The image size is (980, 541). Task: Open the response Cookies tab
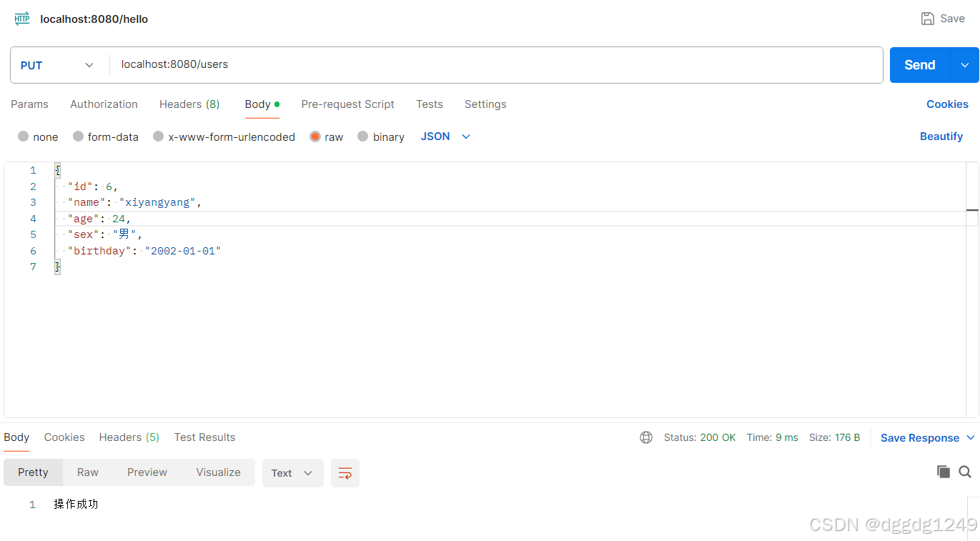pos(64,437)
